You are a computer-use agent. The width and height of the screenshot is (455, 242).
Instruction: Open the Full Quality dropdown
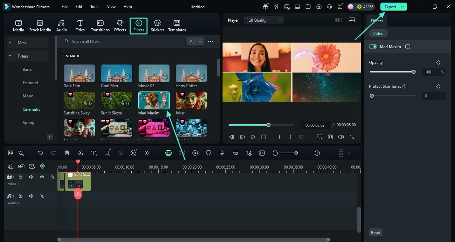(x=264, y=20)
